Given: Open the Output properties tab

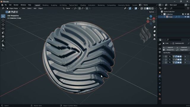Looking at the screenshot, I should coord(160,52).
